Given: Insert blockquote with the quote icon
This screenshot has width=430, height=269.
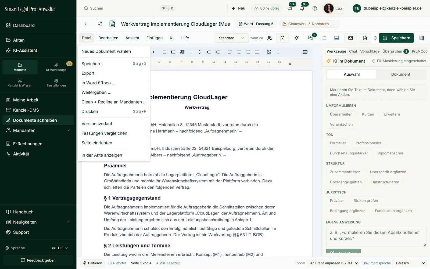Looking at the screenshot, I should pyautogui.click(x=182, y=52).
